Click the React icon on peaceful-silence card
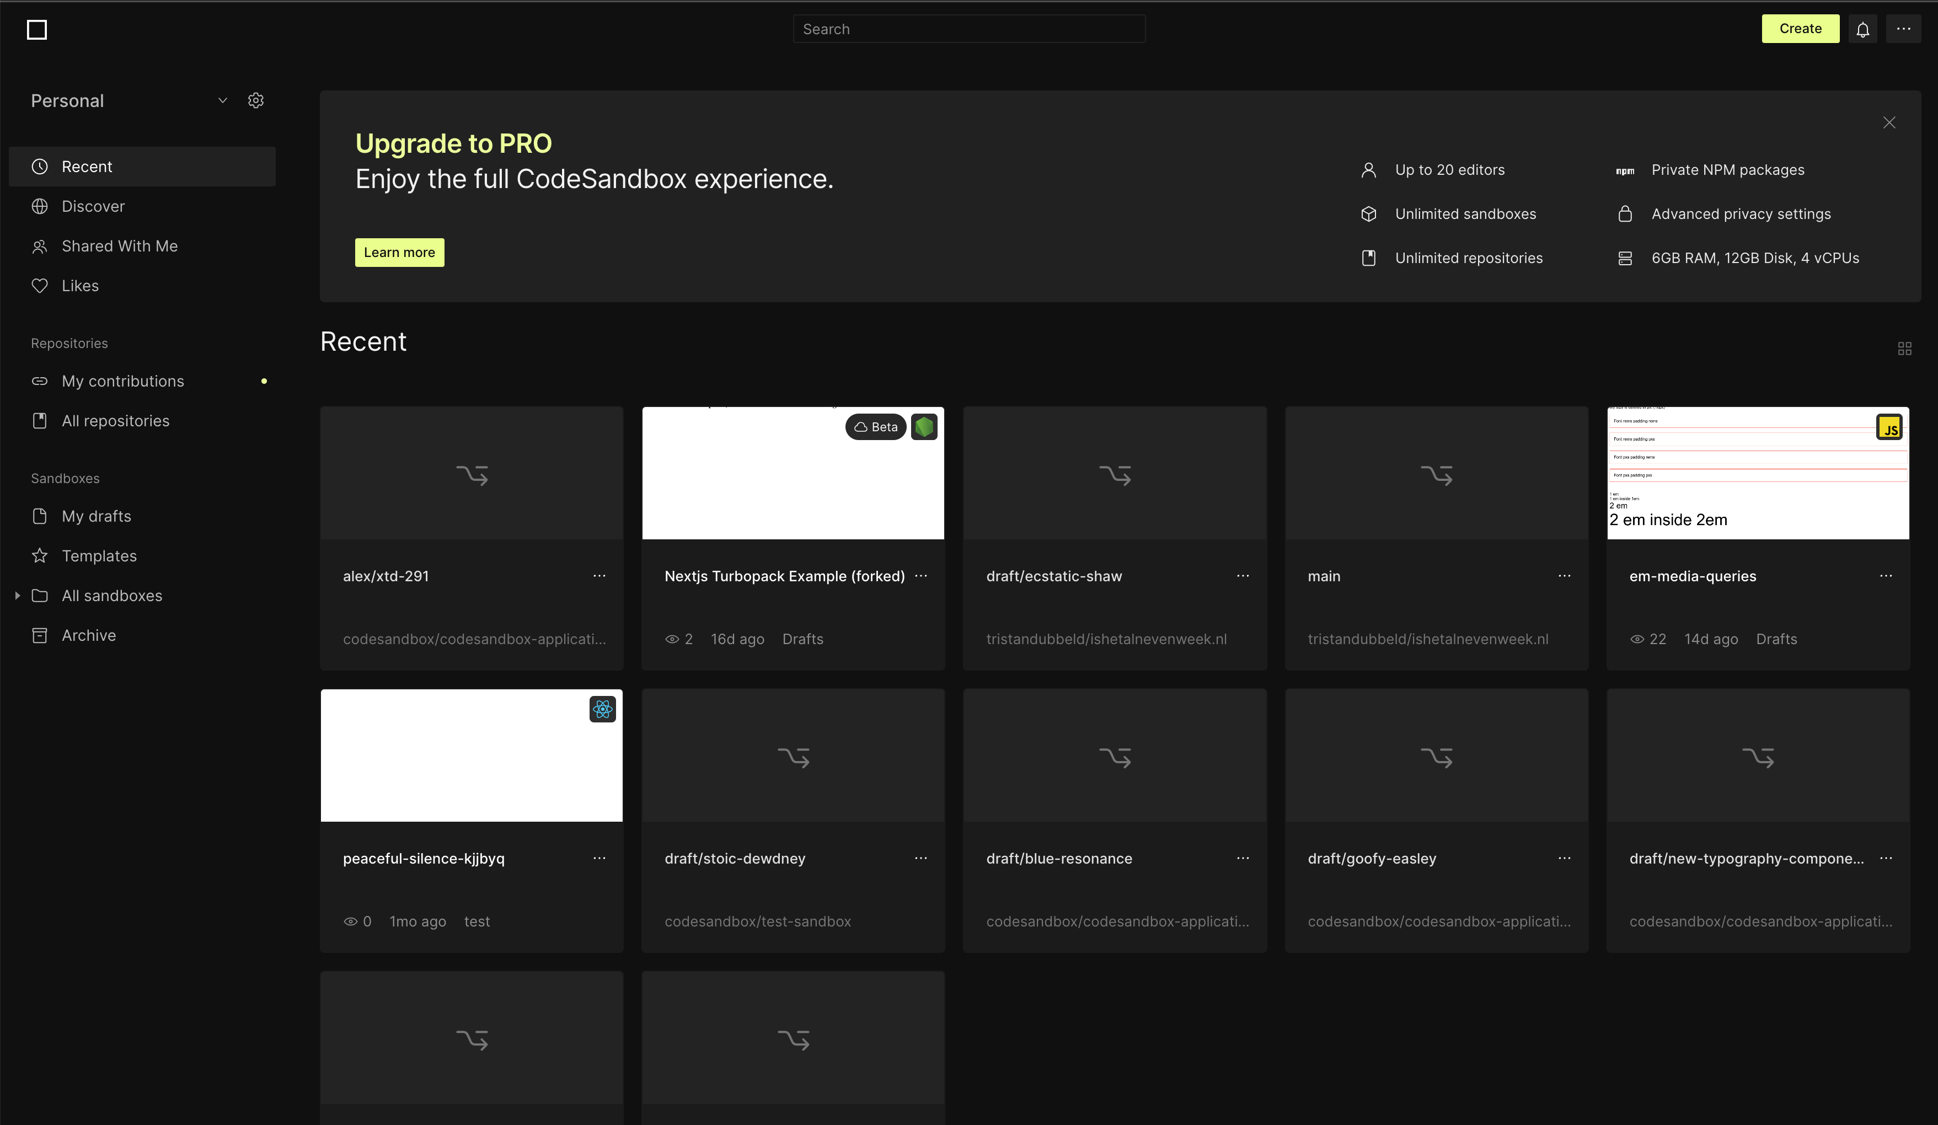The height and width of the screenshot is (1125, 1938). point(603,709)
